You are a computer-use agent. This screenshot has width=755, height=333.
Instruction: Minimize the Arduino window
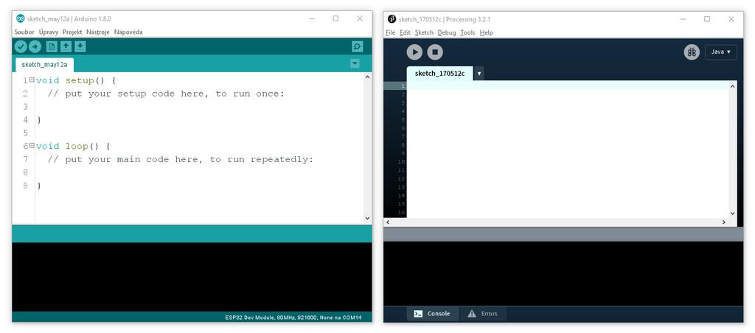[312, 18]
